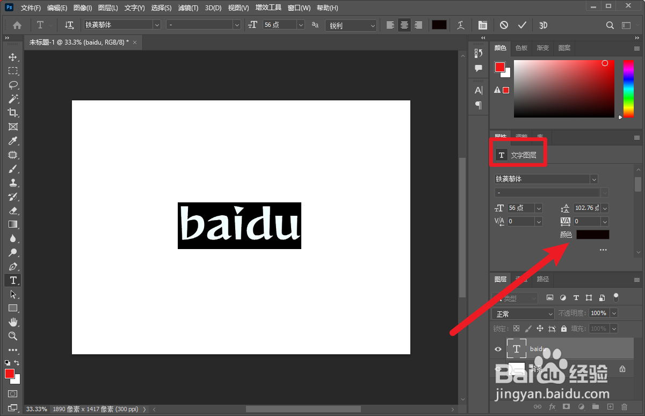645x416 pixels.
Task: Select the Frame tool
Action: (x=13, y=127)
